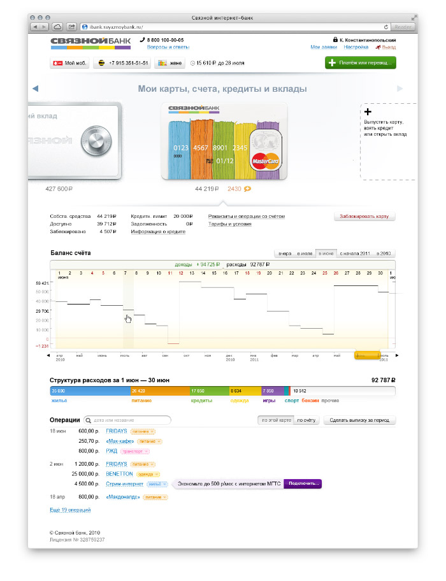Open the plus tile to issue new card
This screenshot has height=581, width=446.
(x=389, y=141)
